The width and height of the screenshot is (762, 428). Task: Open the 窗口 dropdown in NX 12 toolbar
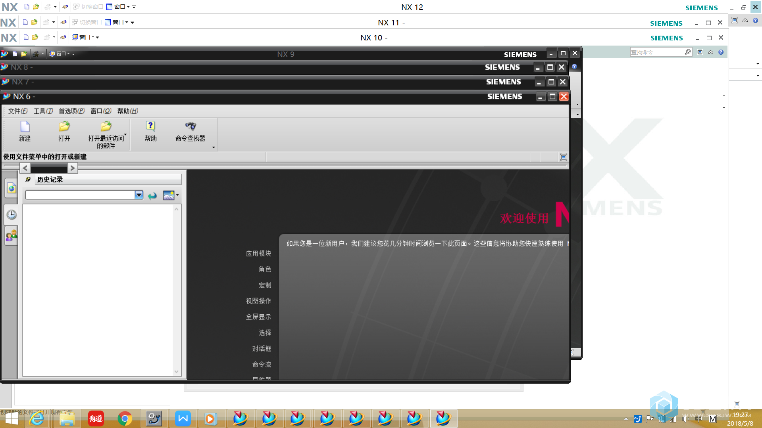[x=118, y=7]
